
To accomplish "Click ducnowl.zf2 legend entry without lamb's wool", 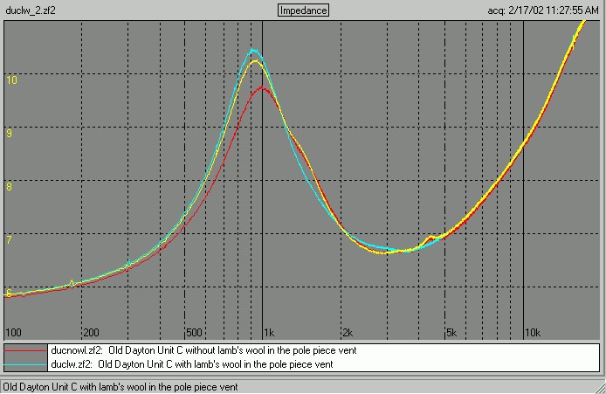I will (203, 350).
